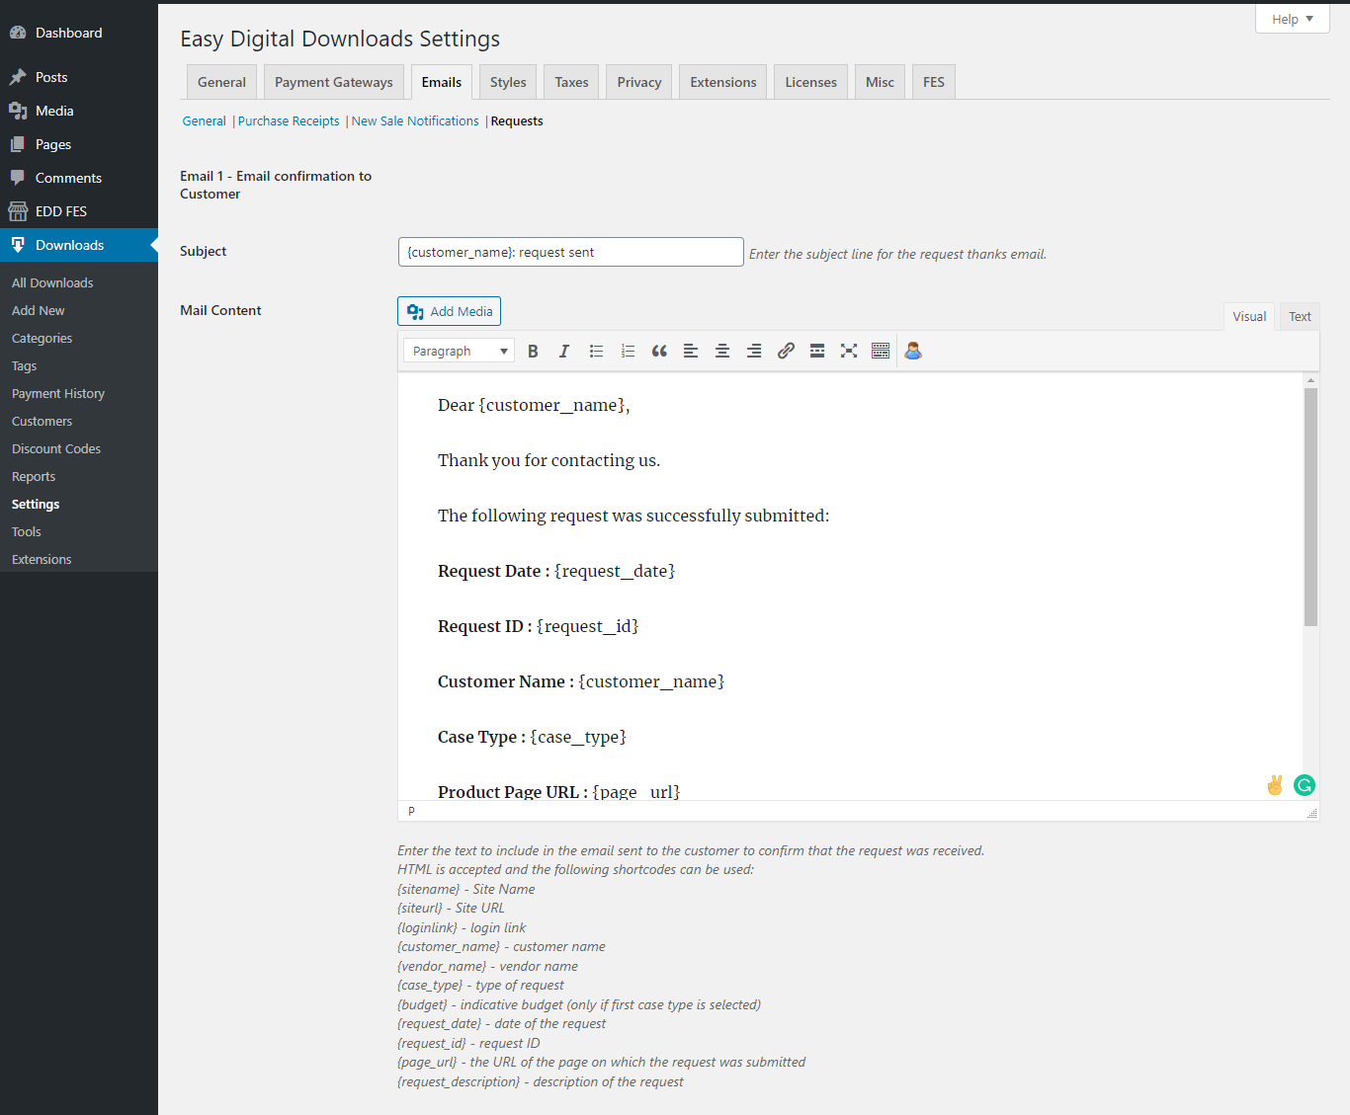Image resolution: width=1350 pixels, height=1115 pixels.
Task: Open Dashboard from the sidebar
Action: [79, 33]
